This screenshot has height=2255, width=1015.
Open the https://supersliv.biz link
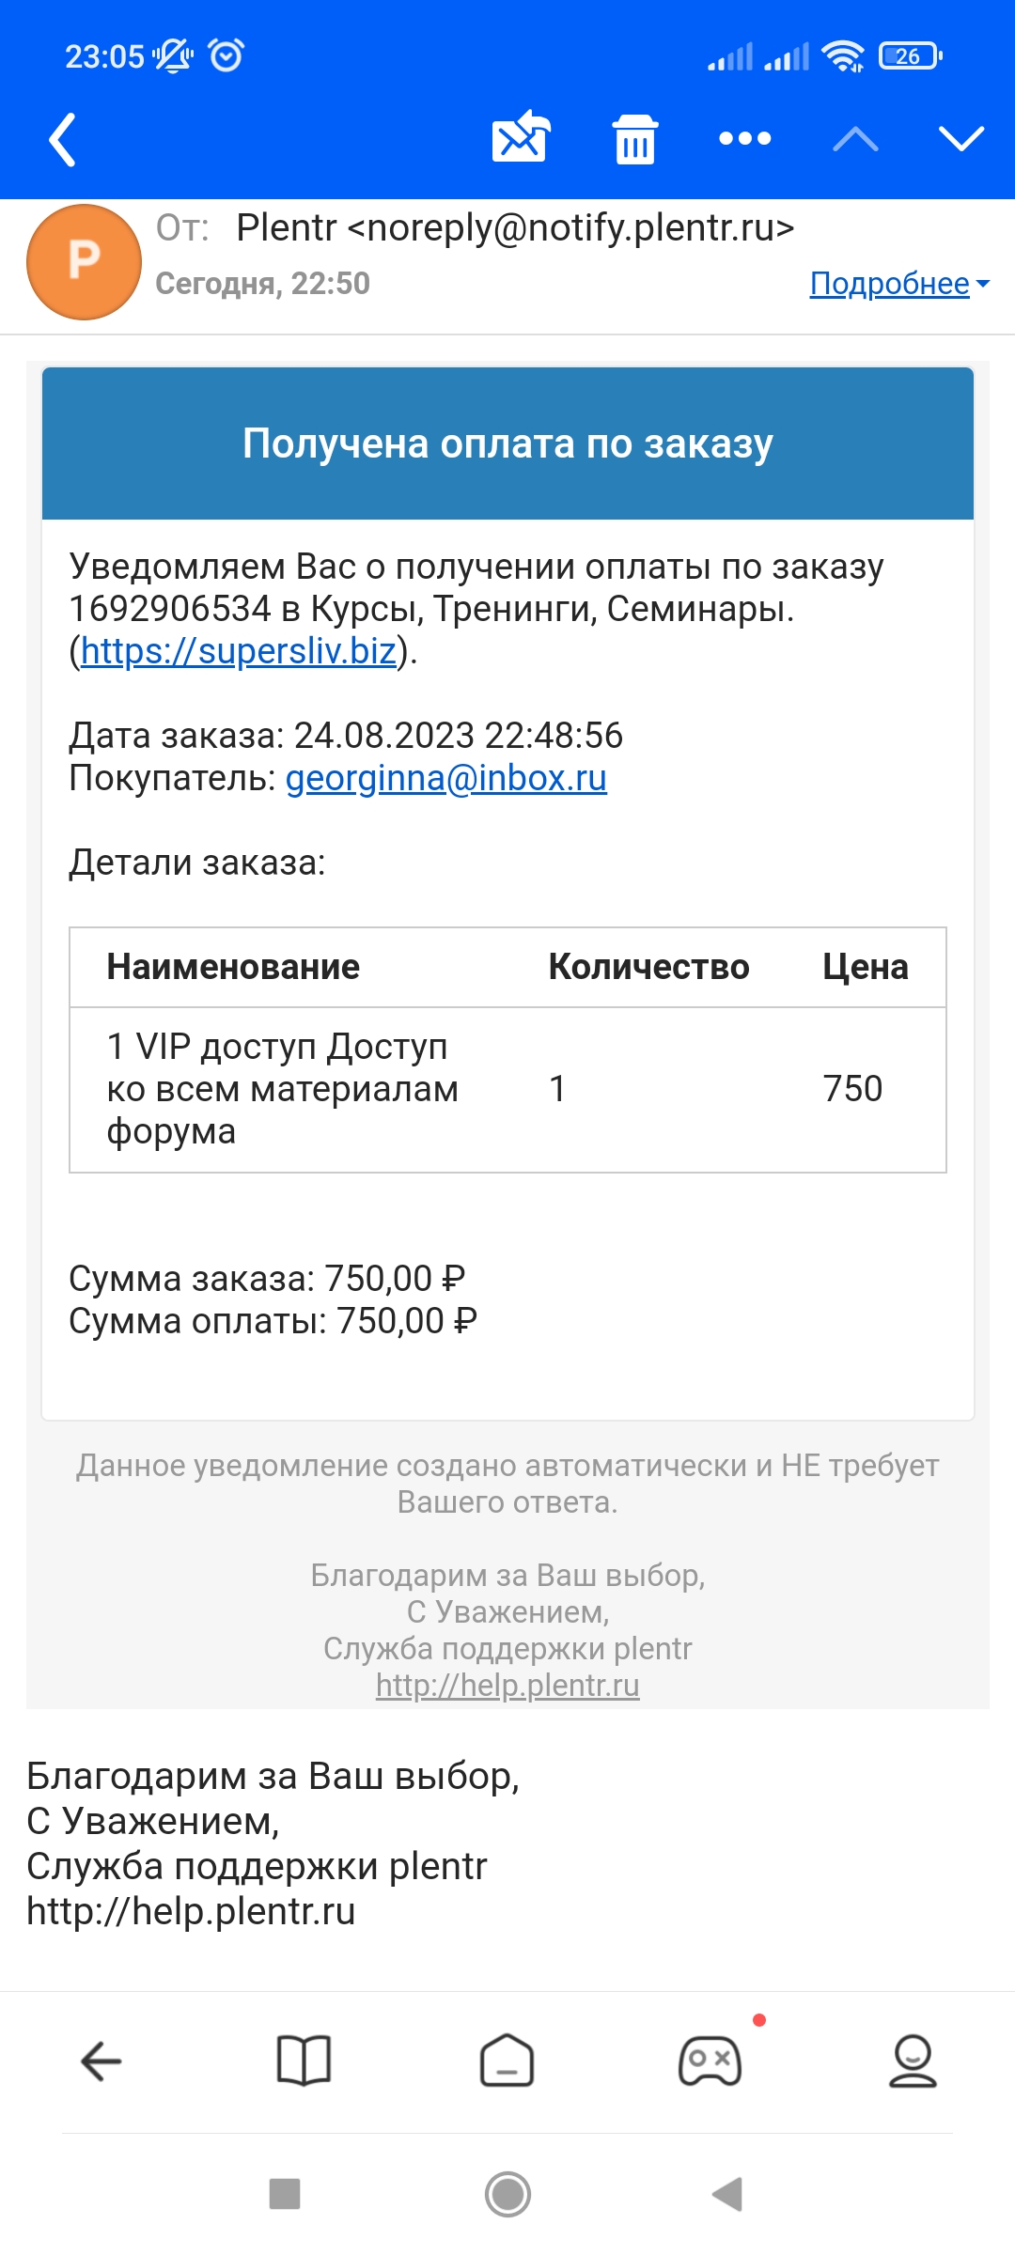click(239, 651)
